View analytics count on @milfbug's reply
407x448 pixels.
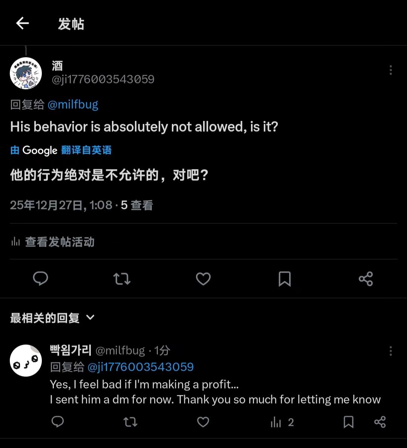click(x=282, y=422)
